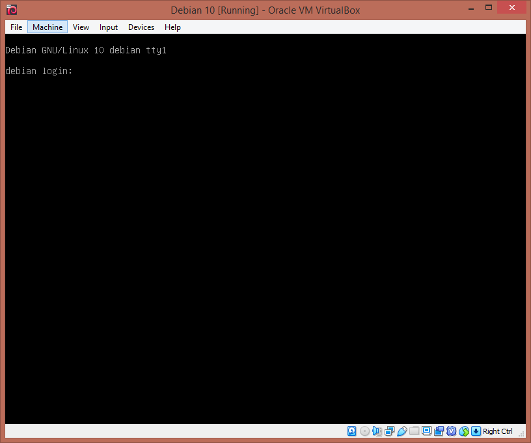This screenshot has height=443, width=531.
Task: Open the Input menu
Action: 109,27
